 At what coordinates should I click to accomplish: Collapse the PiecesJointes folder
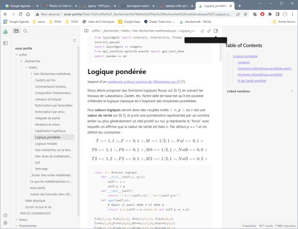(16, 226)
